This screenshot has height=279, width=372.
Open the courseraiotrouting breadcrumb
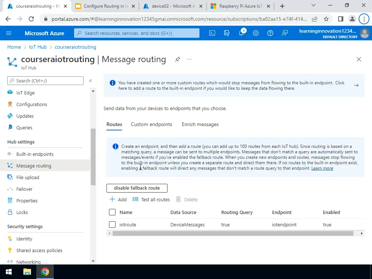click(76, 47)
